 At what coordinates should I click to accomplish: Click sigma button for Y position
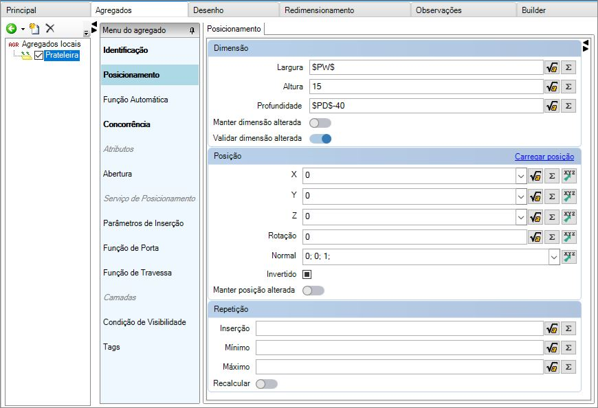pos(552,196)
